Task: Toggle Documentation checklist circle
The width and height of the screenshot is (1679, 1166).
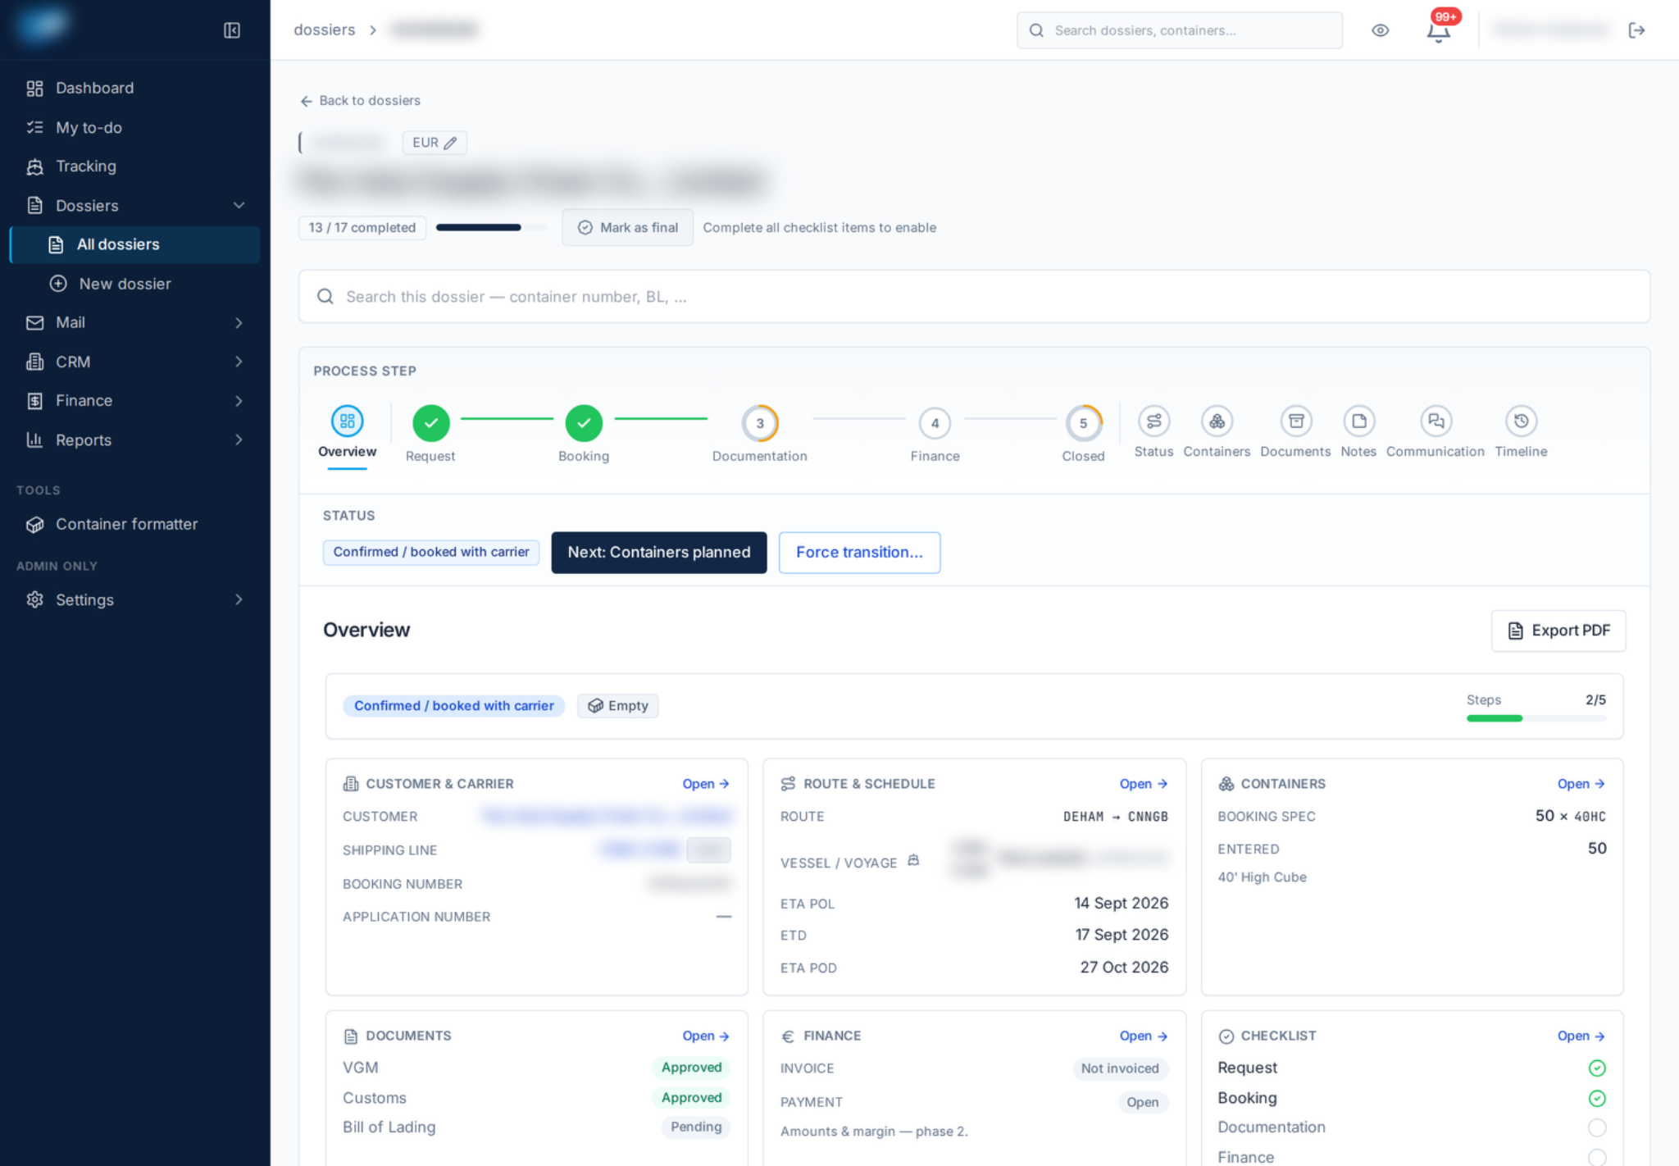Action: click(x=1596, y=1127)
